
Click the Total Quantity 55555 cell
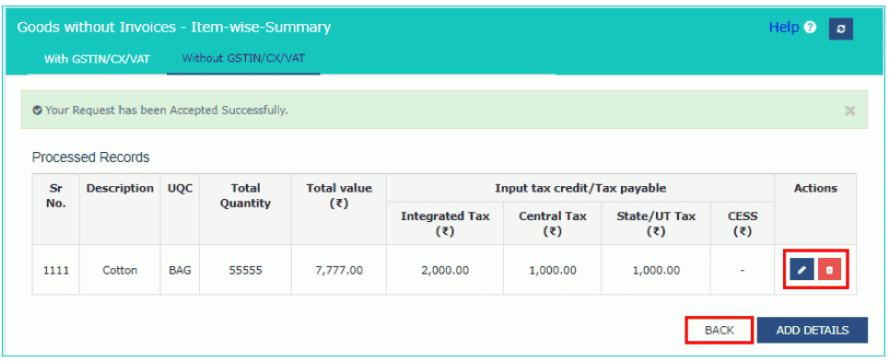point(245,270)
